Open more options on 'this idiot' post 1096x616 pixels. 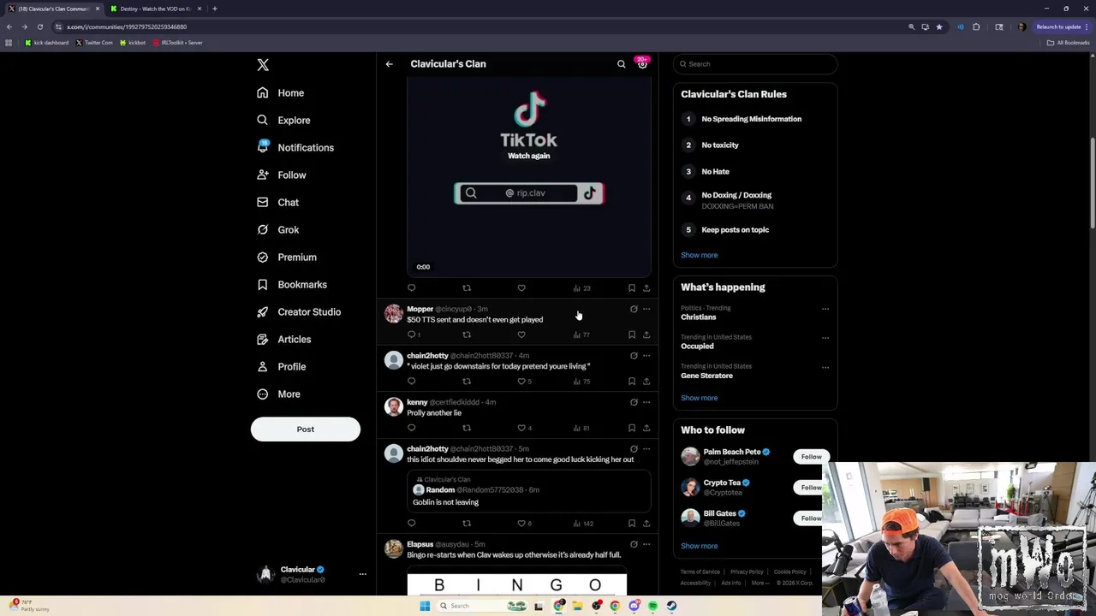click(x=646, y=448)
